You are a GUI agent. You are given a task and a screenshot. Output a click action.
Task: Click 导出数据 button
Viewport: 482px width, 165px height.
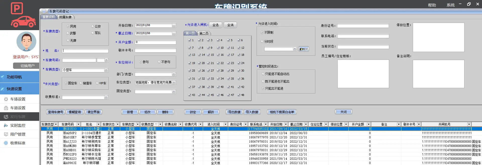tap(234, 112)
